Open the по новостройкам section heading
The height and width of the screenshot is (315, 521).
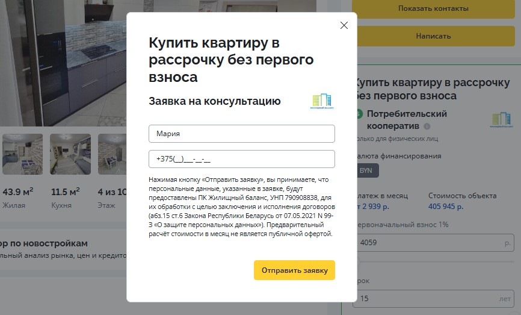click(45, 243)
